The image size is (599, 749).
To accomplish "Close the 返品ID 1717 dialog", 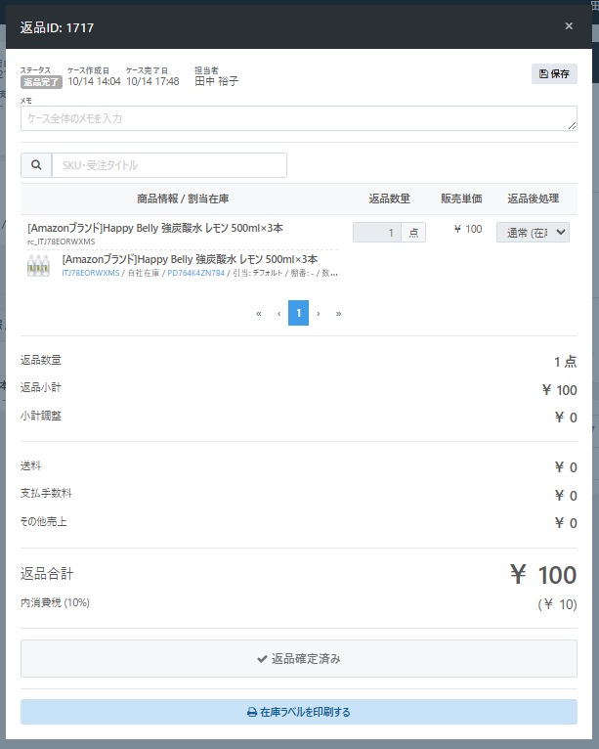I will [569, 26].
